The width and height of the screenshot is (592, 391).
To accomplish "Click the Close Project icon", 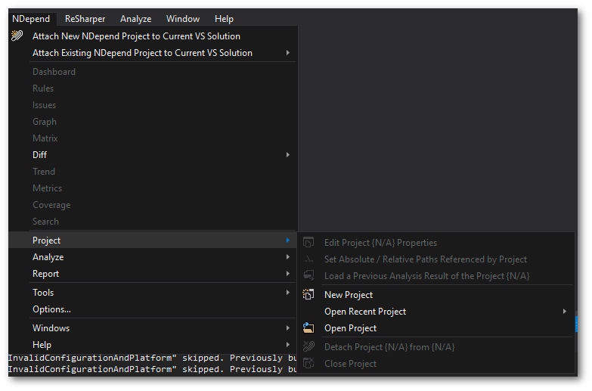I will point(308,364).
